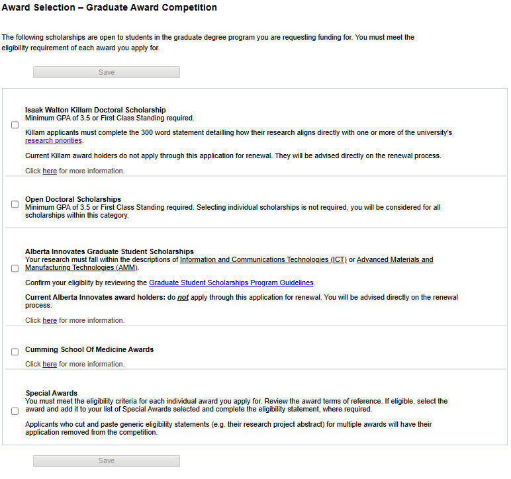Select the Cumming School Of Medicine Awards checkbox
Viewport: 511px width, 479px height.
(15, 352)
